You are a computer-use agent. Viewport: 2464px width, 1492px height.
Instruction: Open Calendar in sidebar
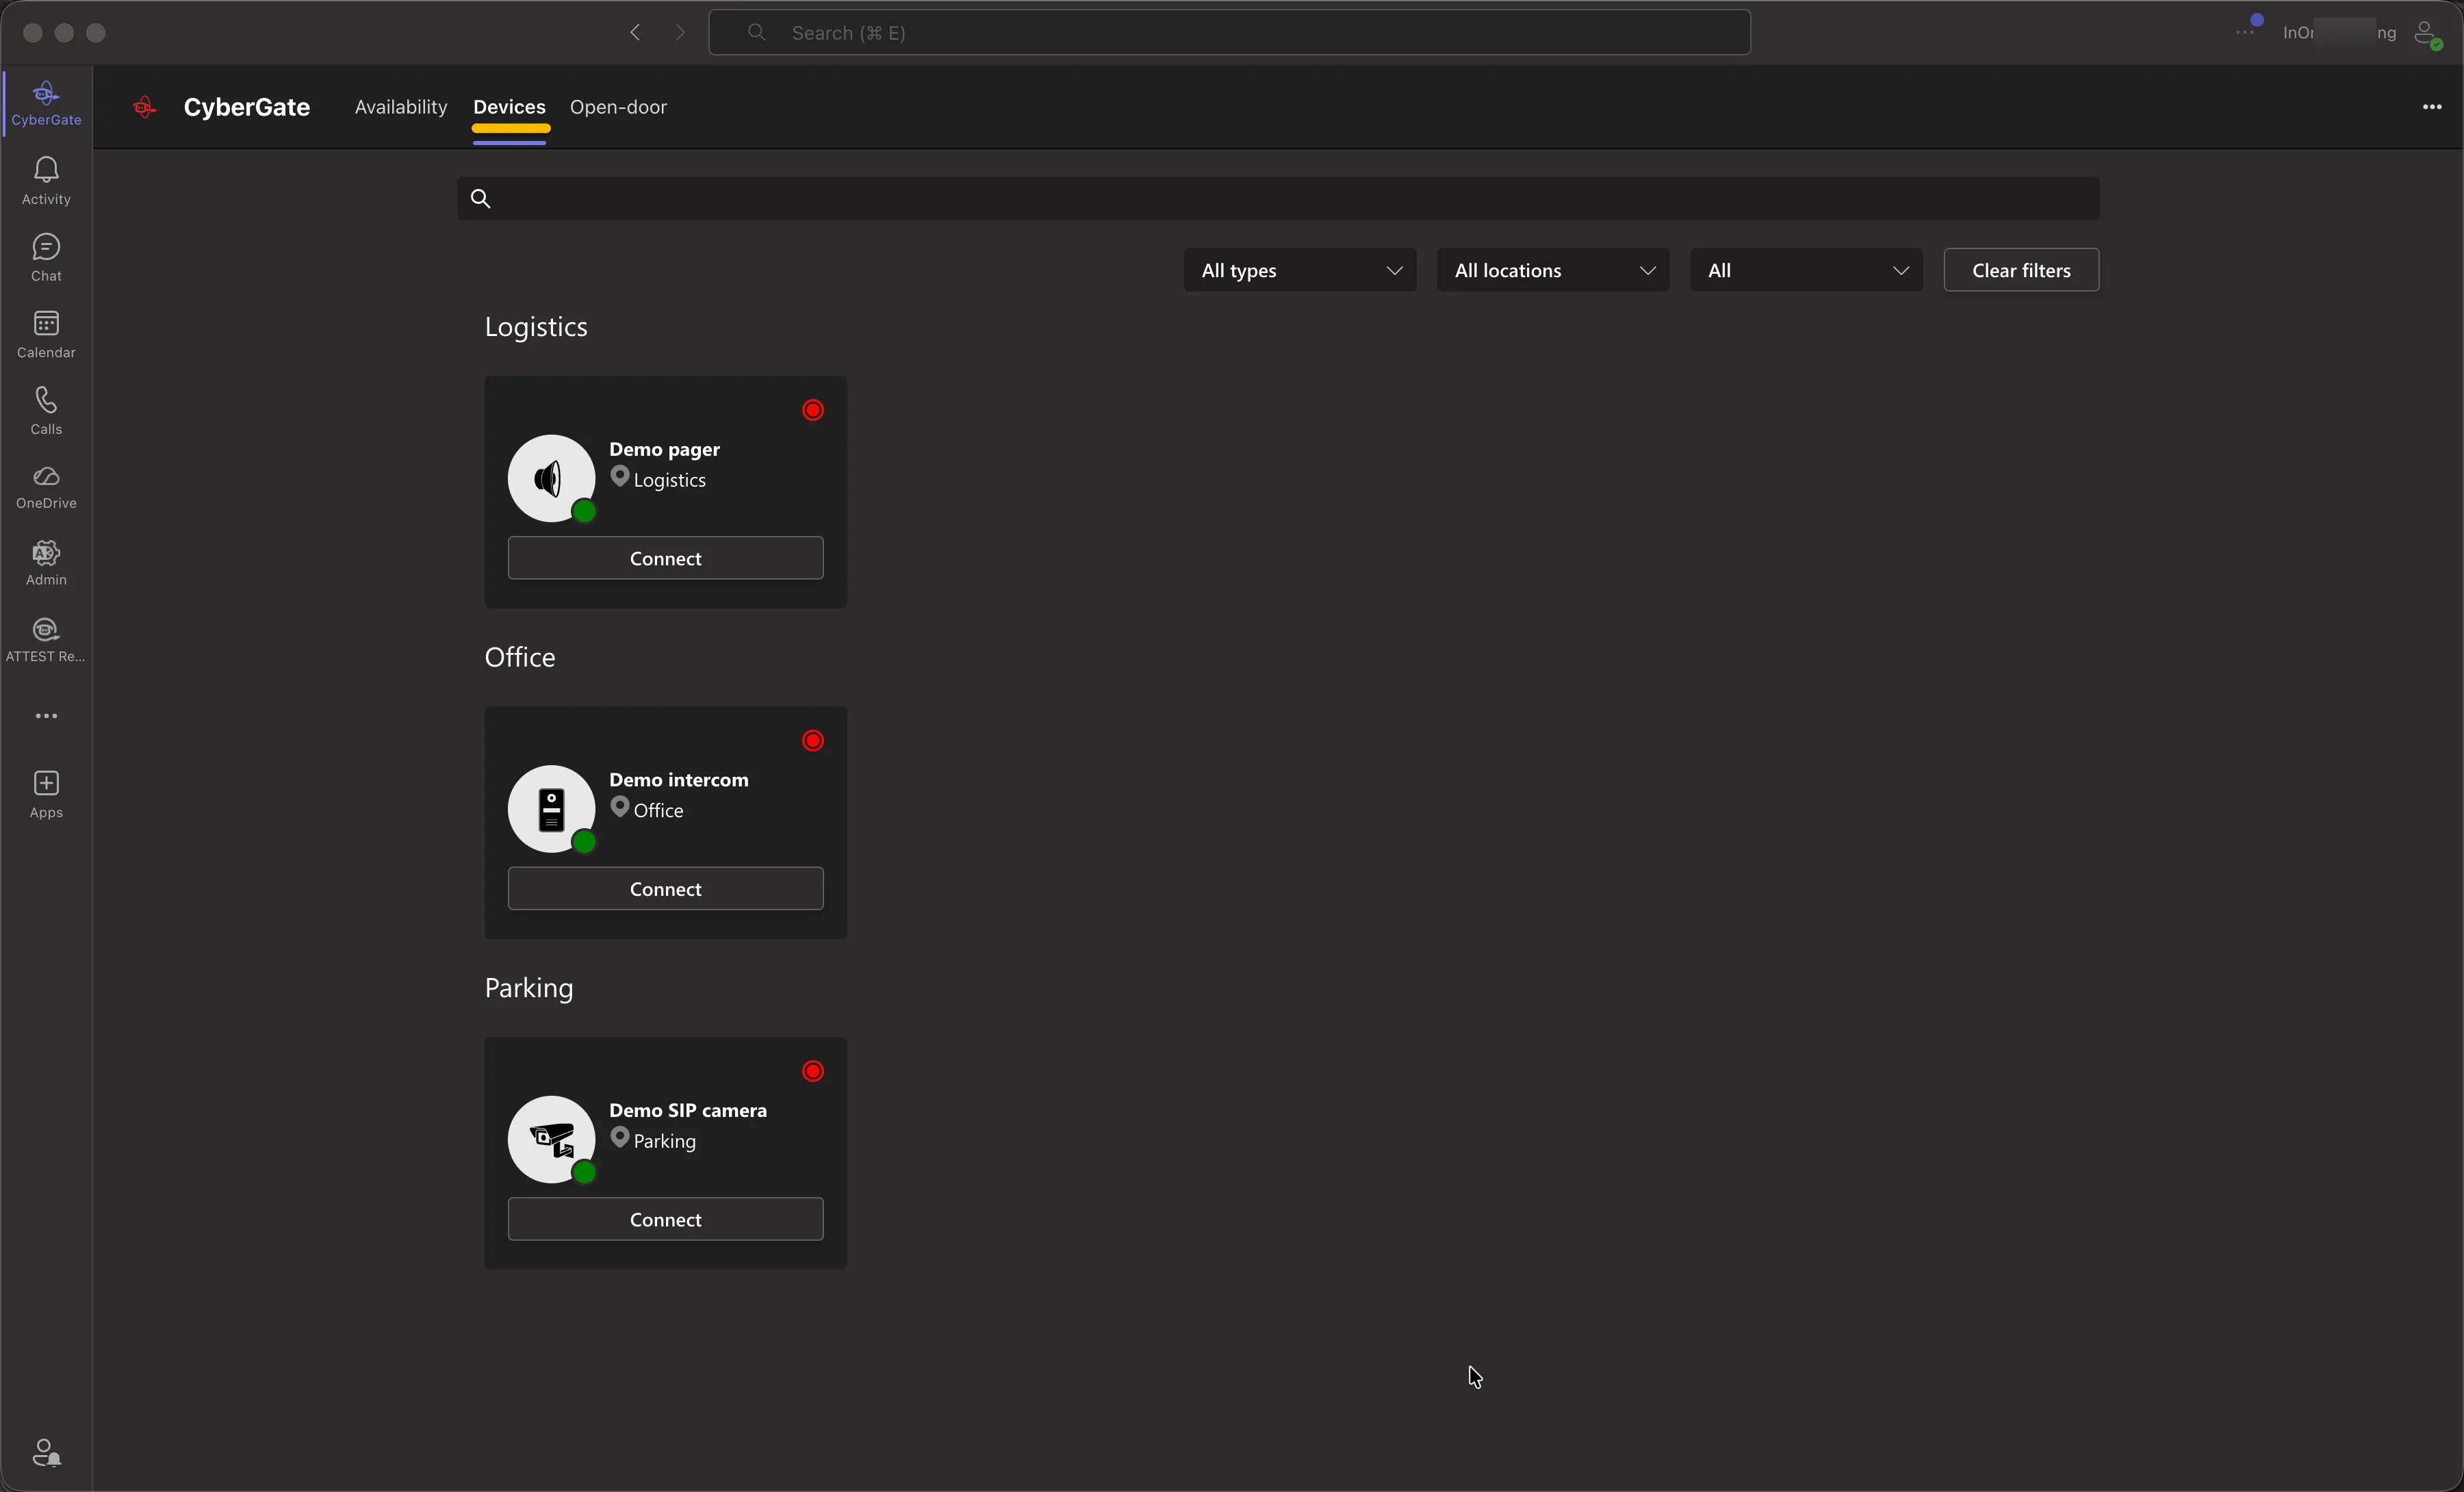[x=46, y=334]
